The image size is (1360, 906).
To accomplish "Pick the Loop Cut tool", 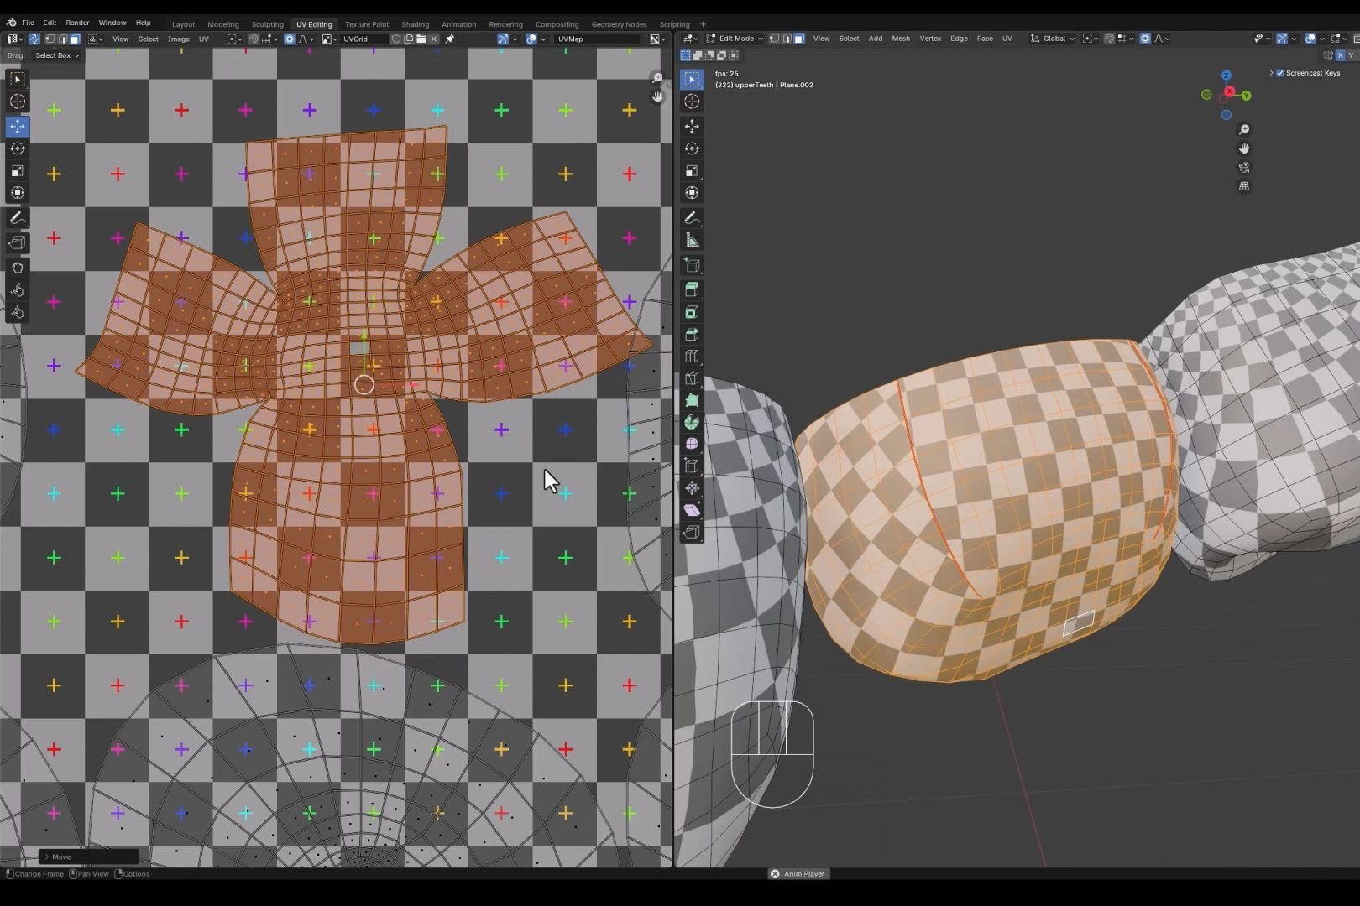I will (692, 357).
